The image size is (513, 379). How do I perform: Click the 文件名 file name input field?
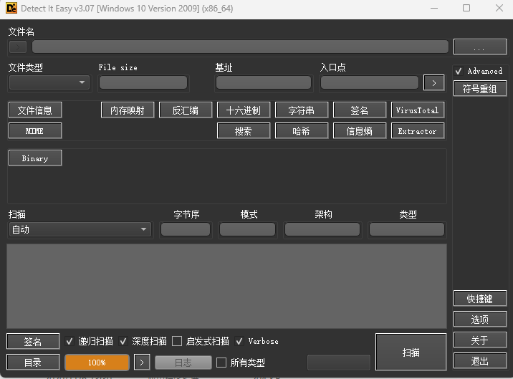[240, 47]
